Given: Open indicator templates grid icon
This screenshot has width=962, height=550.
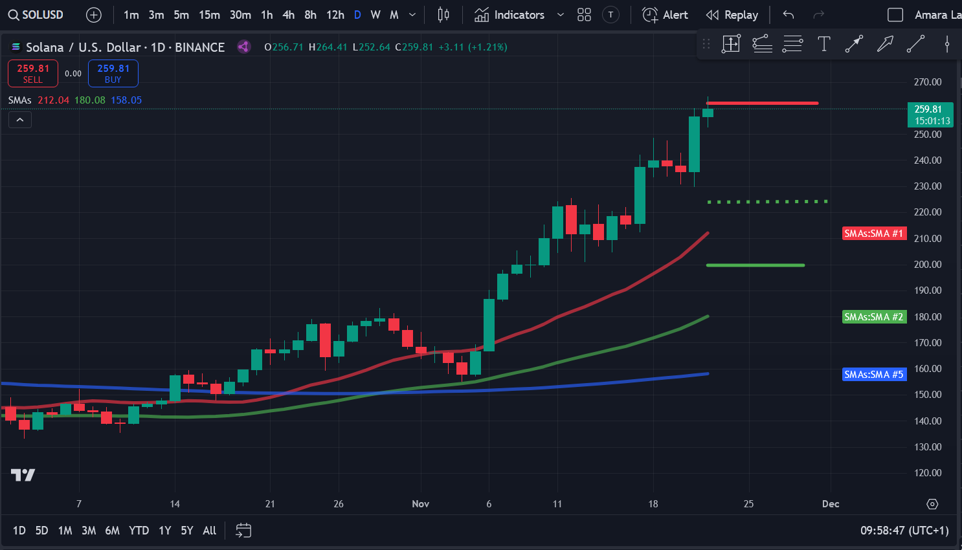Looking at the screenshot, I should (x=584, y=15).
